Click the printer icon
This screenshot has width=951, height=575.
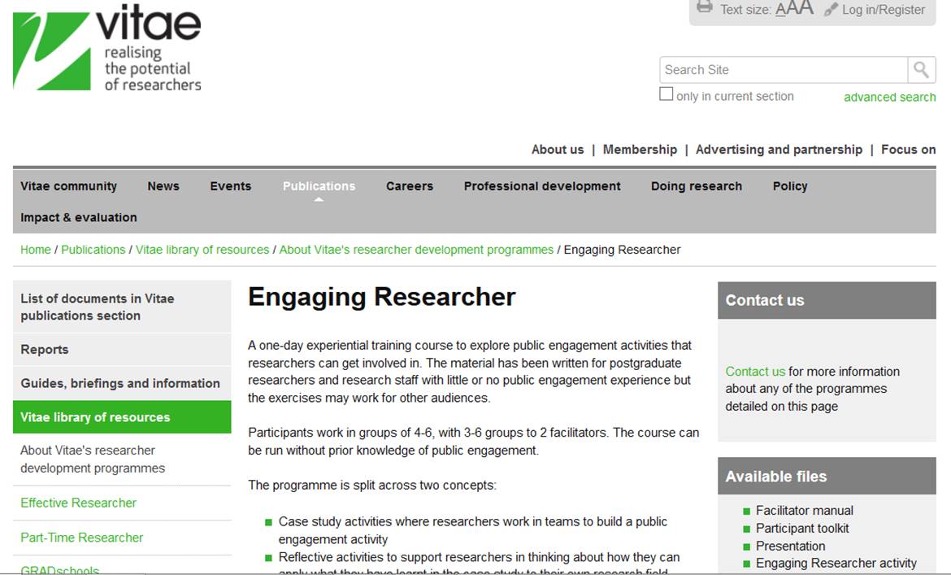point(705,8)
